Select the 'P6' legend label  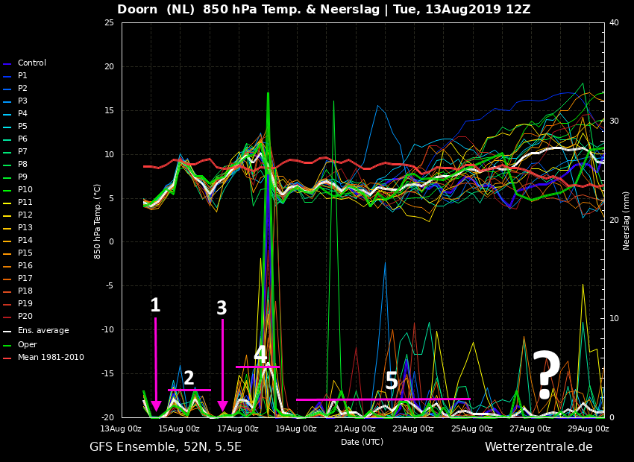[x=22, y=139]
